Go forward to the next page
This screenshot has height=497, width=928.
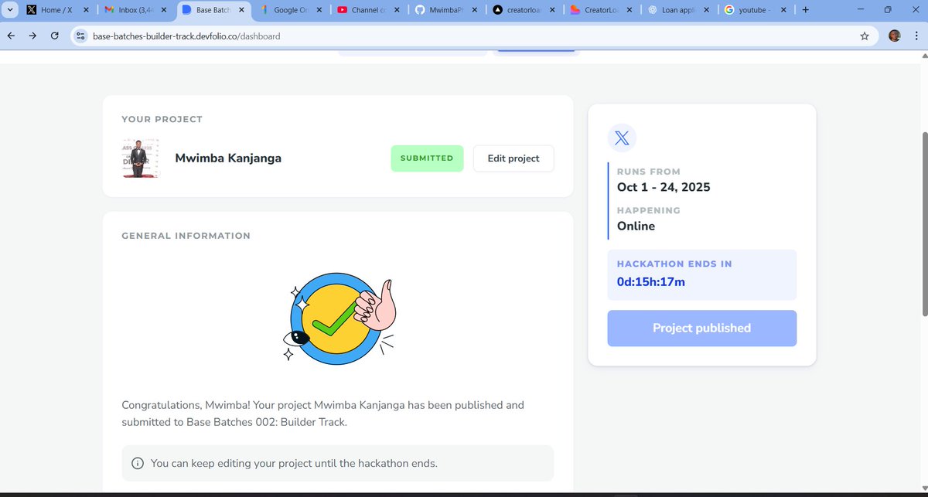tap(32, 36)
